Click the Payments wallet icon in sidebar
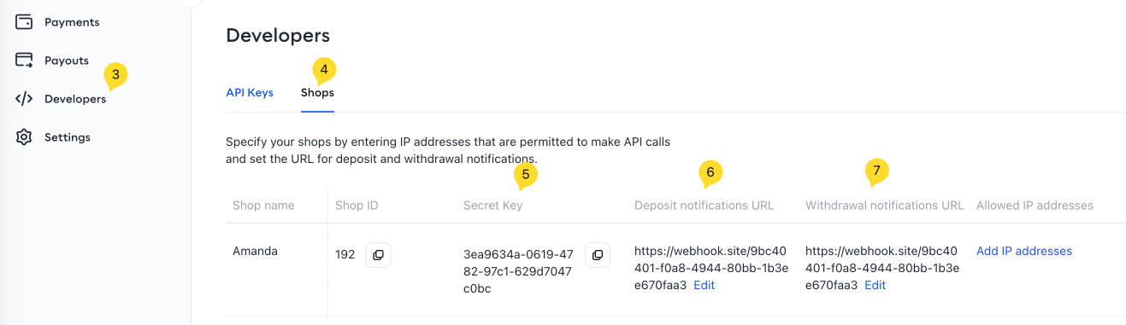 point(24,22)
